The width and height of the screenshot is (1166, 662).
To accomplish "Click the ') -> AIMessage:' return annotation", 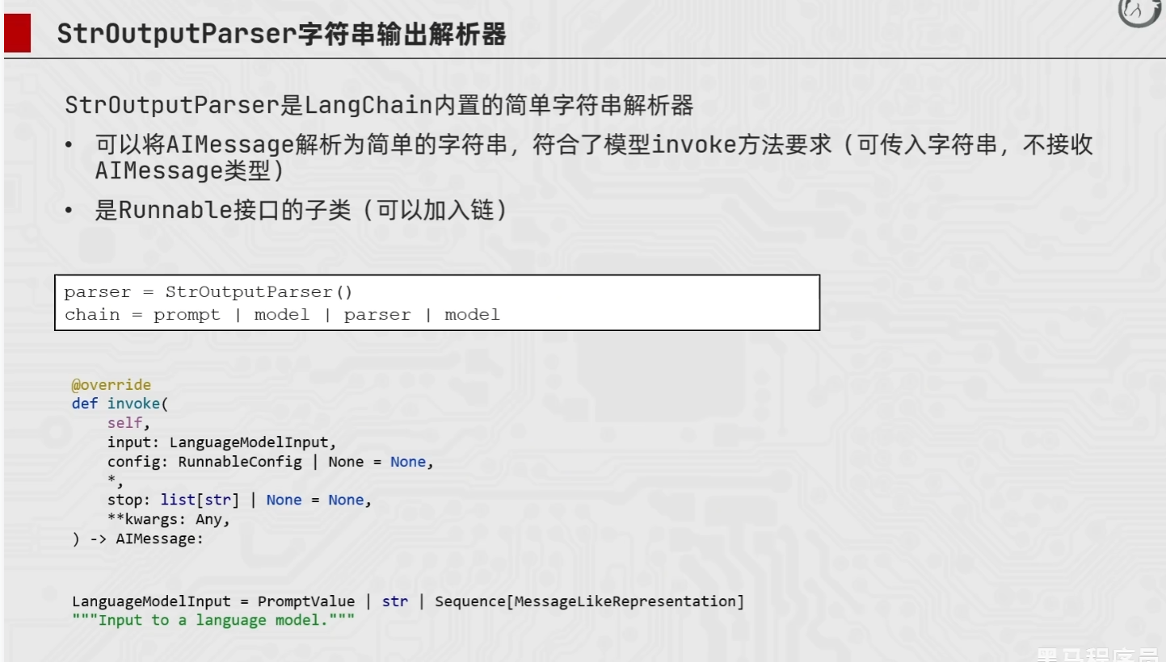I will [138, 539].
